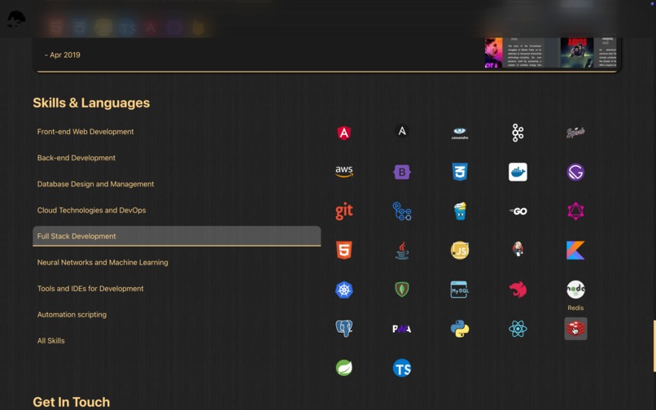Click the AWS logo icon

tap(344, 172)
